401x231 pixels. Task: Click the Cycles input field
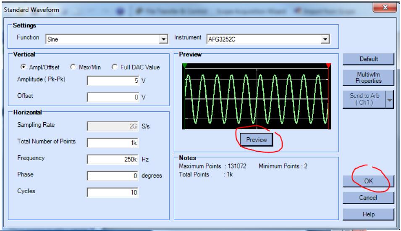tap(113, 192)
